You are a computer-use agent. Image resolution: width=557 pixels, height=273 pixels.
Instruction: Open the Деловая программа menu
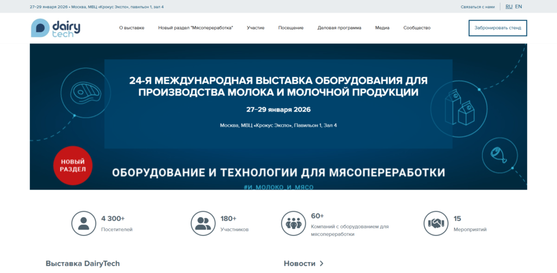(x=339, y=28)
